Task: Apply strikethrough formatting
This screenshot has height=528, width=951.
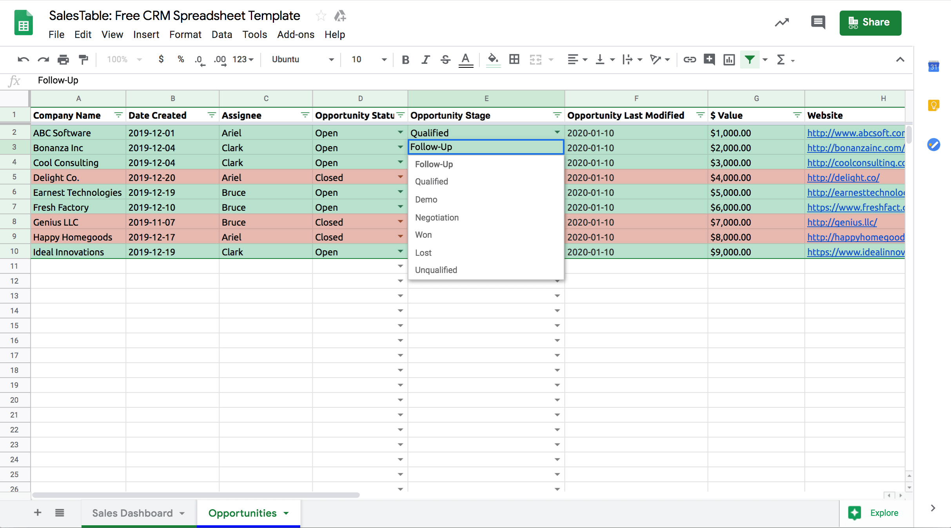Action: tap(445, 60)
